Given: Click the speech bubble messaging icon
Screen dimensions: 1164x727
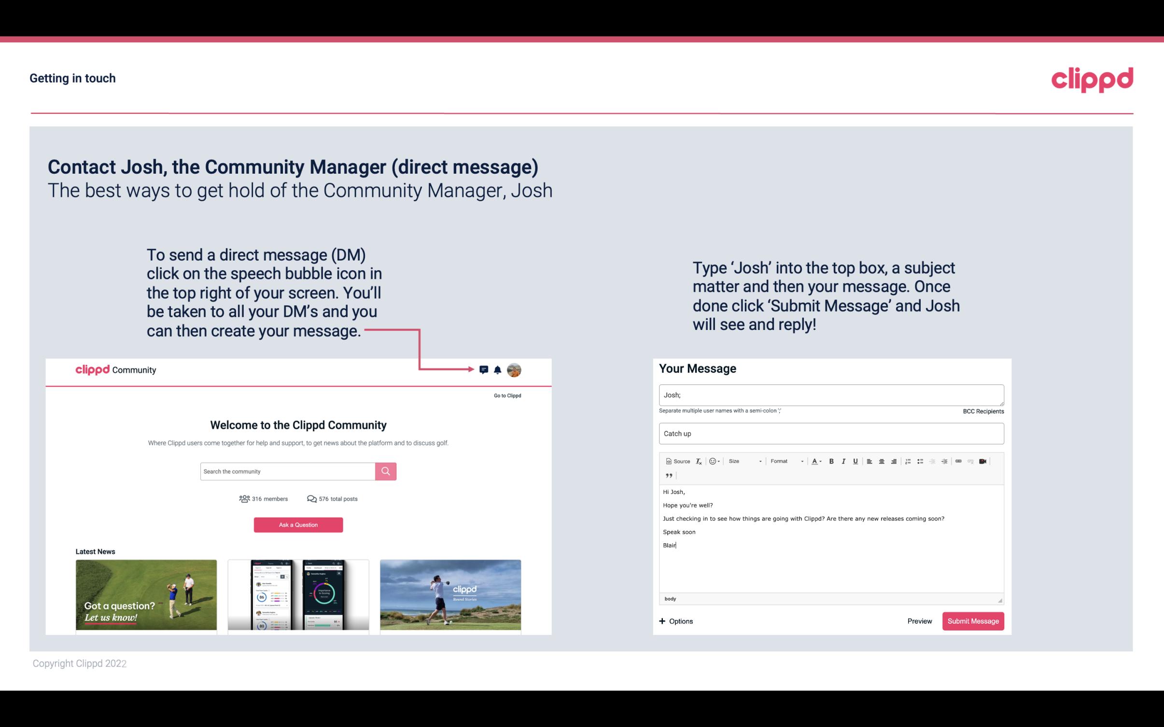Looking at the screenshot, I should pyautogui.click(x=485, y=370).
